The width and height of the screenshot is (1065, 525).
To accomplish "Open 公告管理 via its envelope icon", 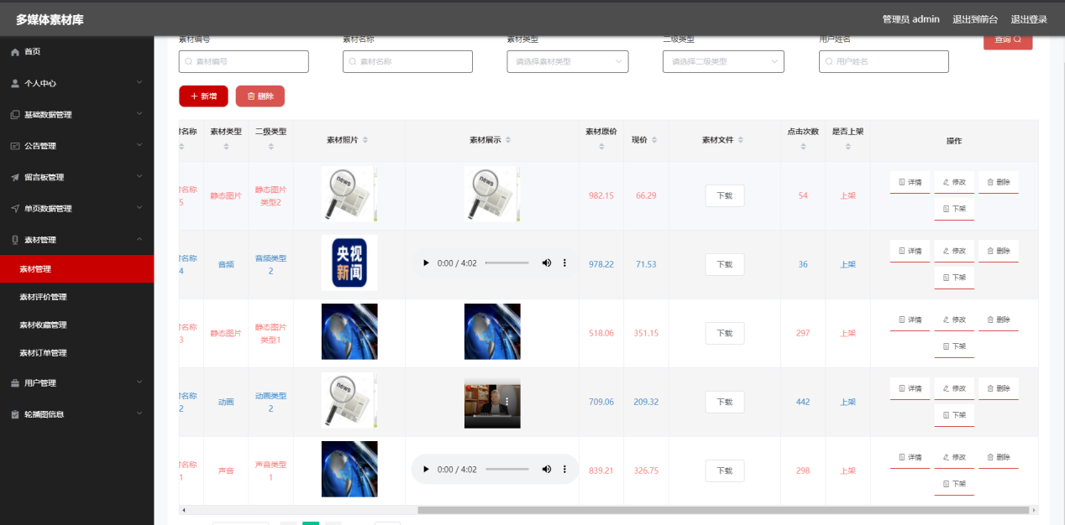I will pos(13,145).
